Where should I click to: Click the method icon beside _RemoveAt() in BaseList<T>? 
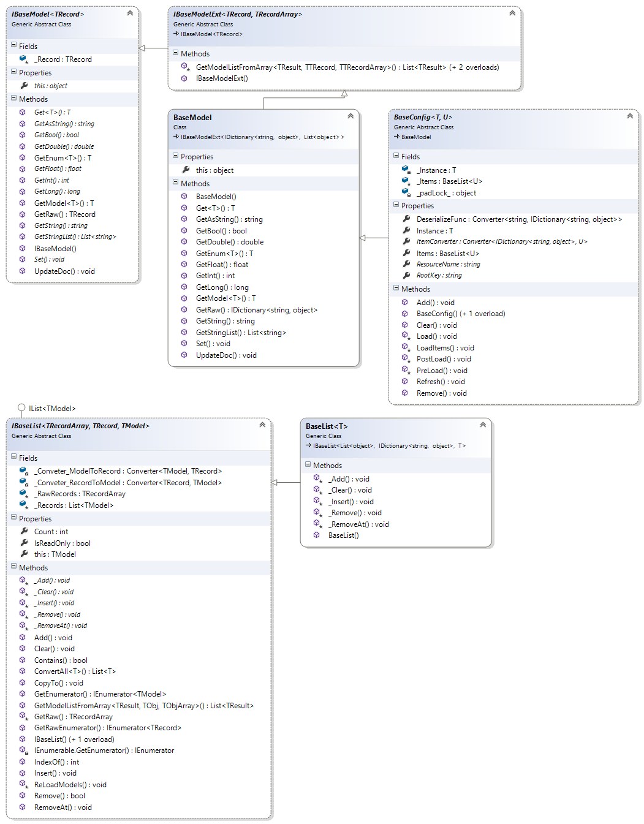317,524
